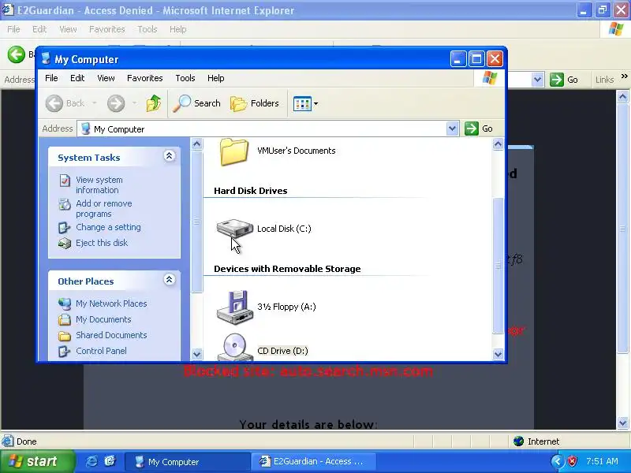This screenshot has width=631, height=473.
Task: Click the task pane scroll up arrow
Action: [x=196, y=144]
